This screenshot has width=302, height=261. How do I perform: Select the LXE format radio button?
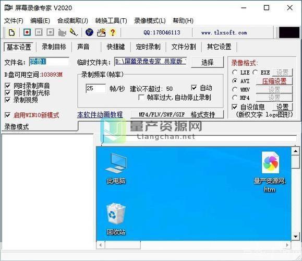(x=235, y=73)
